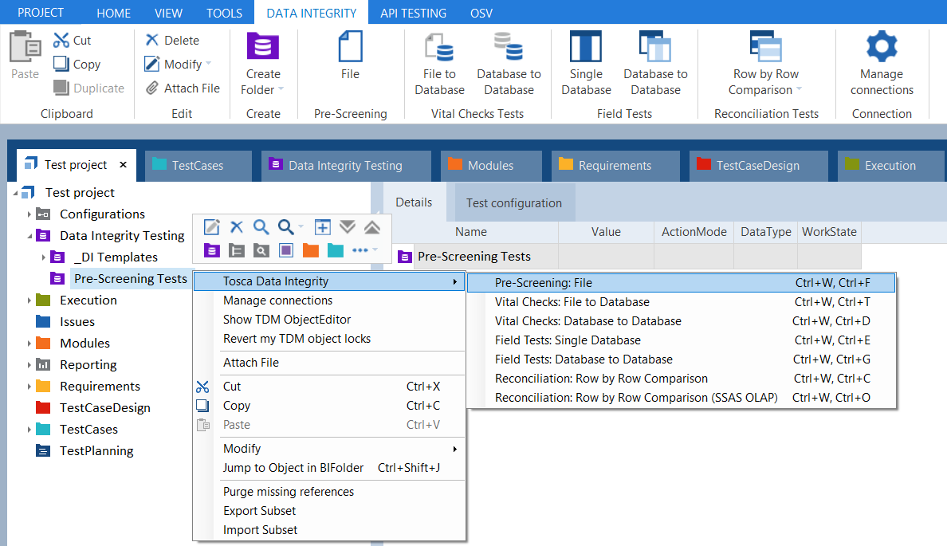Select Export Subset in context menu
947x546 pixels.
coord(259,511)
